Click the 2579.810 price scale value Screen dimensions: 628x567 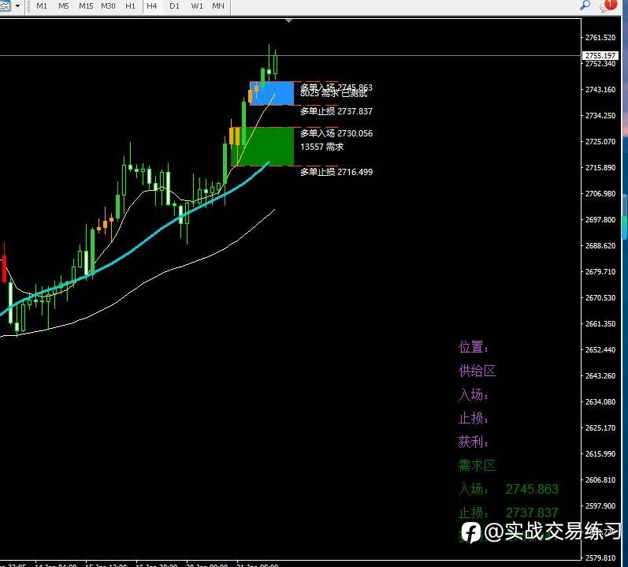(x=600, y=558)
